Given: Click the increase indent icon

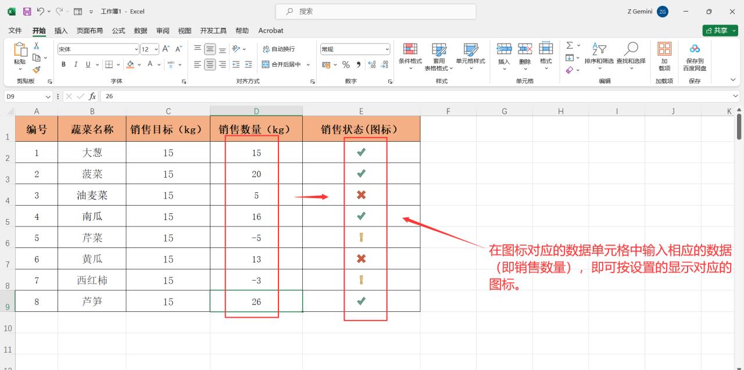Looking at the screenshot, I should point(248,64).
